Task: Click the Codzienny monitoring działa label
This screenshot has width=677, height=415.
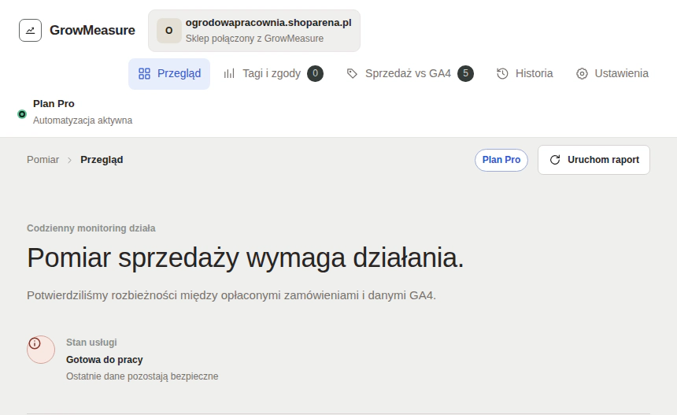Action: point(91,228)
